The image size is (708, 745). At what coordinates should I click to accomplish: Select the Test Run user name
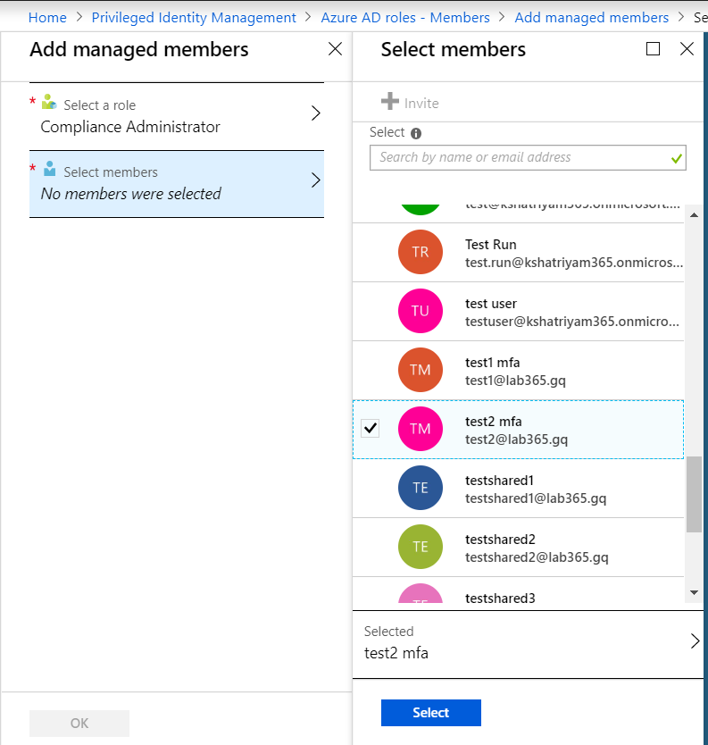pyautogui.click(x=490, y=244)
